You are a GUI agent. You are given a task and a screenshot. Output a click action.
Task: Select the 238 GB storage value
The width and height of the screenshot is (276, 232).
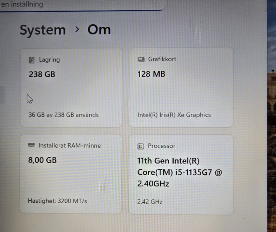click(x=42, y=74)
